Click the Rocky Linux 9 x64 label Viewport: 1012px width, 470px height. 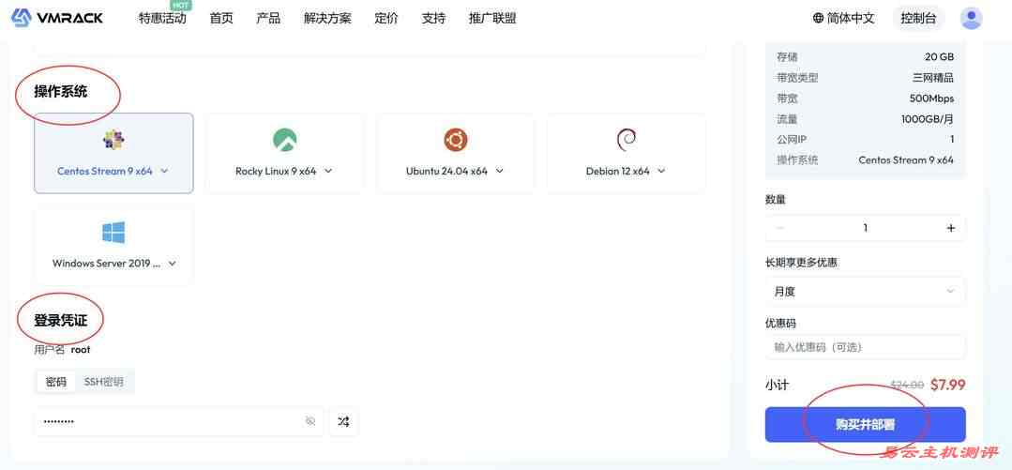(x=276, y=171)
